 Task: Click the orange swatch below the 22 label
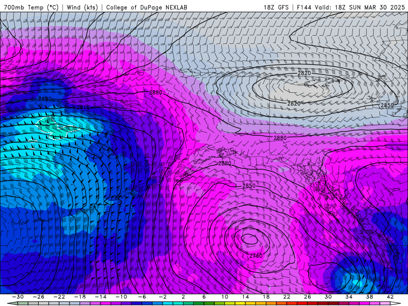[281, 303]
